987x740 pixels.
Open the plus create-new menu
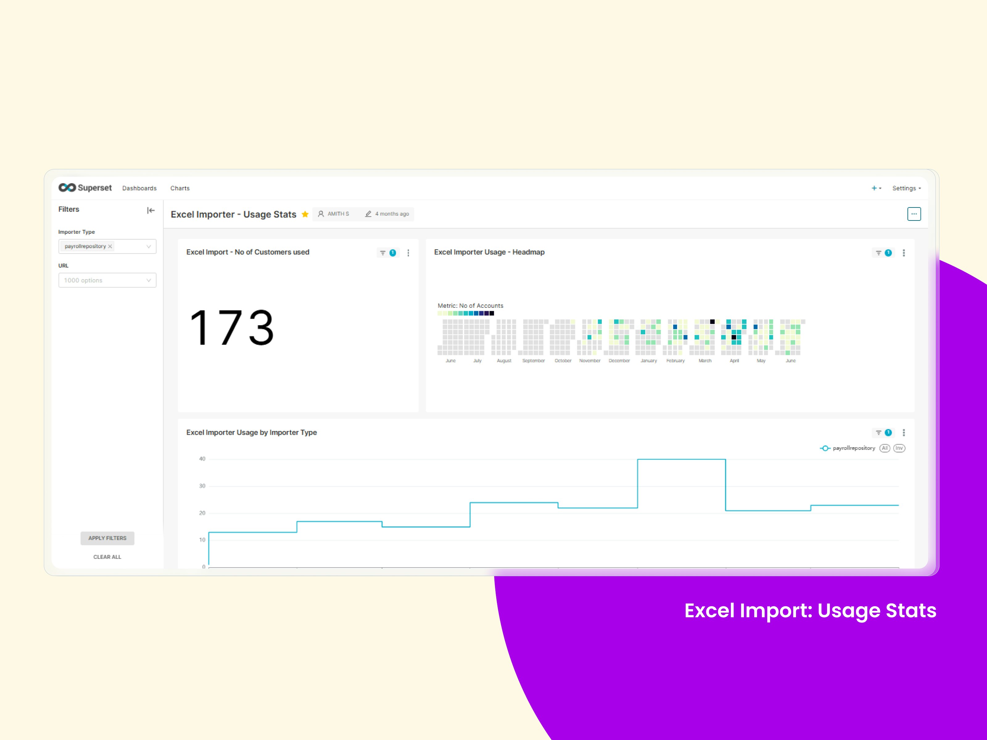click(876, 188)
